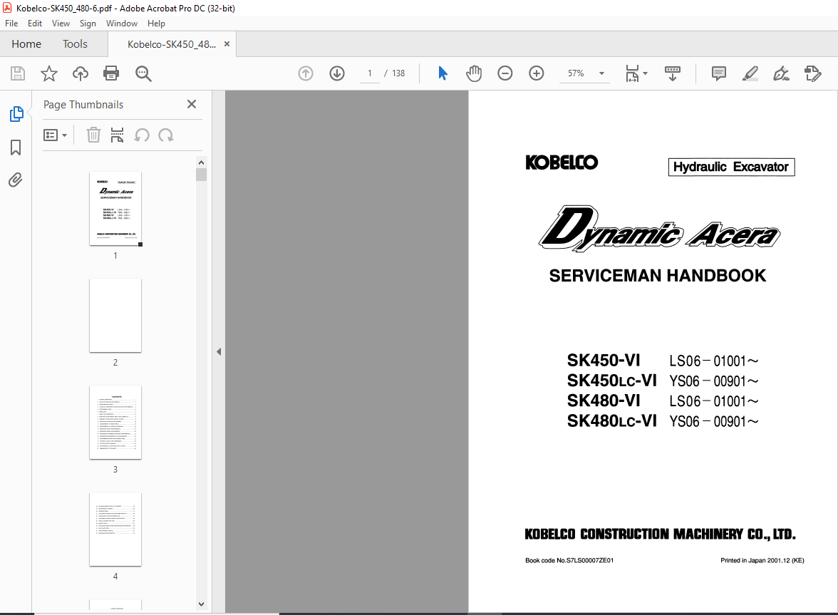838x615 pixels.
Task: Add a sticky note comment
Action: pos(719,73)
